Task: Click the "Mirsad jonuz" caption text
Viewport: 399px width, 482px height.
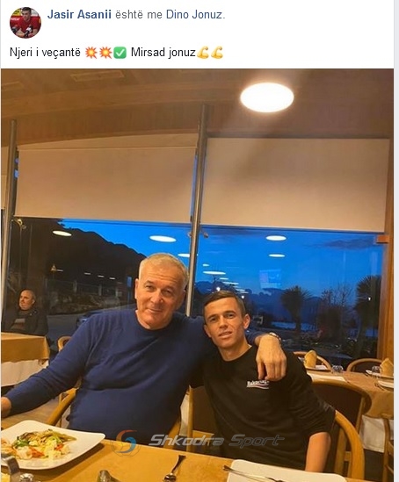Action: click(163, 53)
